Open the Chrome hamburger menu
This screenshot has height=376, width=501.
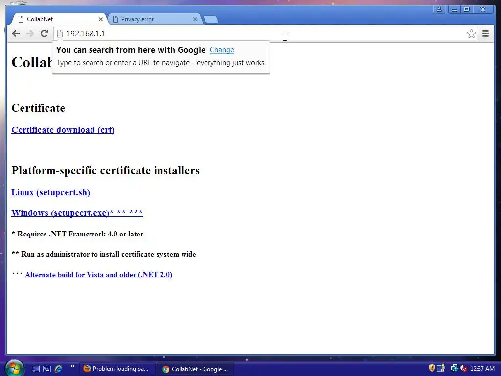(x=486, y=34)
